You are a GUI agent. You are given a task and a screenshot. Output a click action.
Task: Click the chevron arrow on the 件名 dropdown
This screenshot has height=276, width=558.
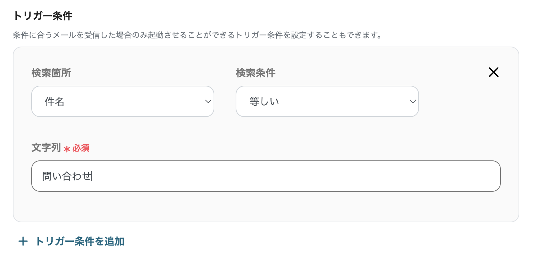pos(208,101)
